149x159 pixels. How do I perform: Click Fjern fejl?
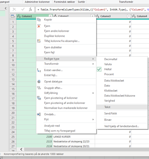66,53
